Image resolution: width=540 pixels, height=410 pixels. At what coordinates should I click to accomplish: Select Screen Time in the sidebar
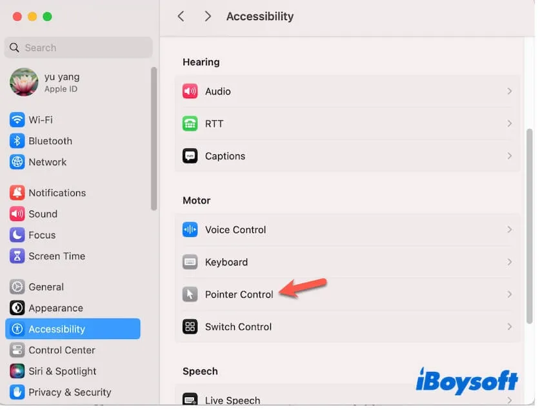click(x=73, y=256)
